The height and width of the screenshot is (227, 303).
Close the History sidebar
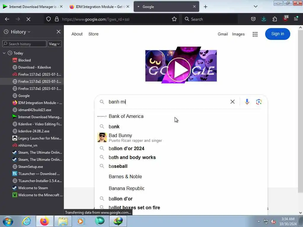[59, 32]
